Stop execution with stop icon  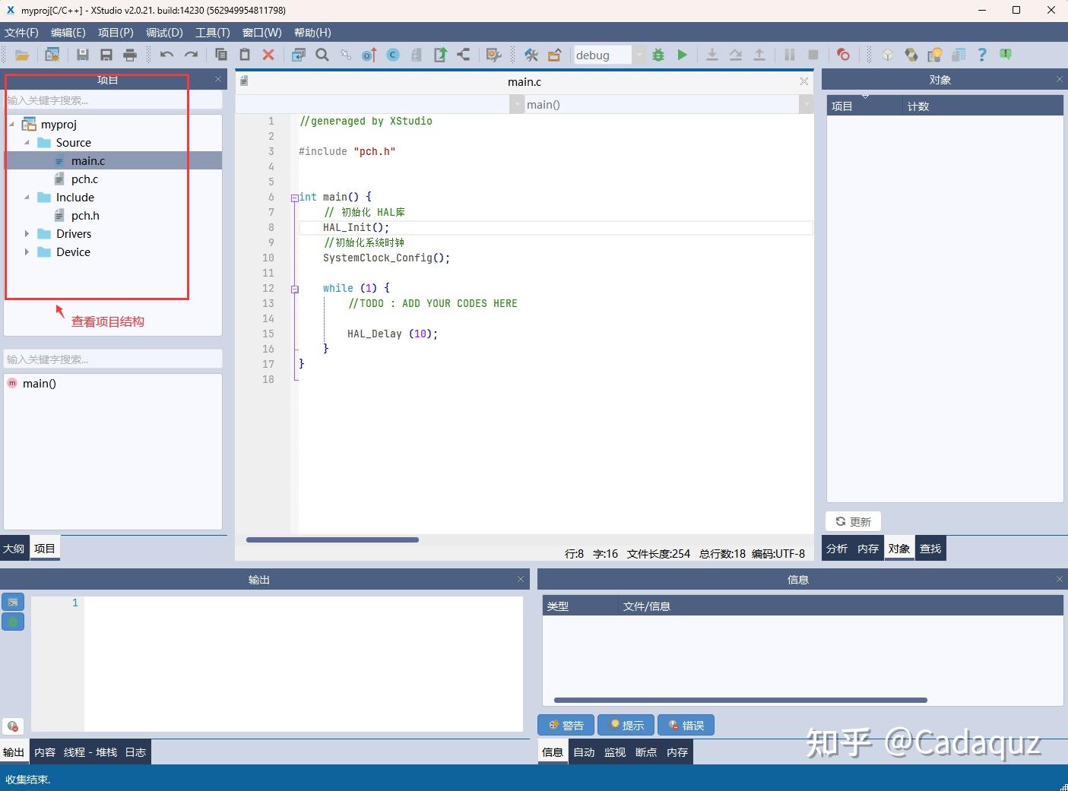coord(813,55)
